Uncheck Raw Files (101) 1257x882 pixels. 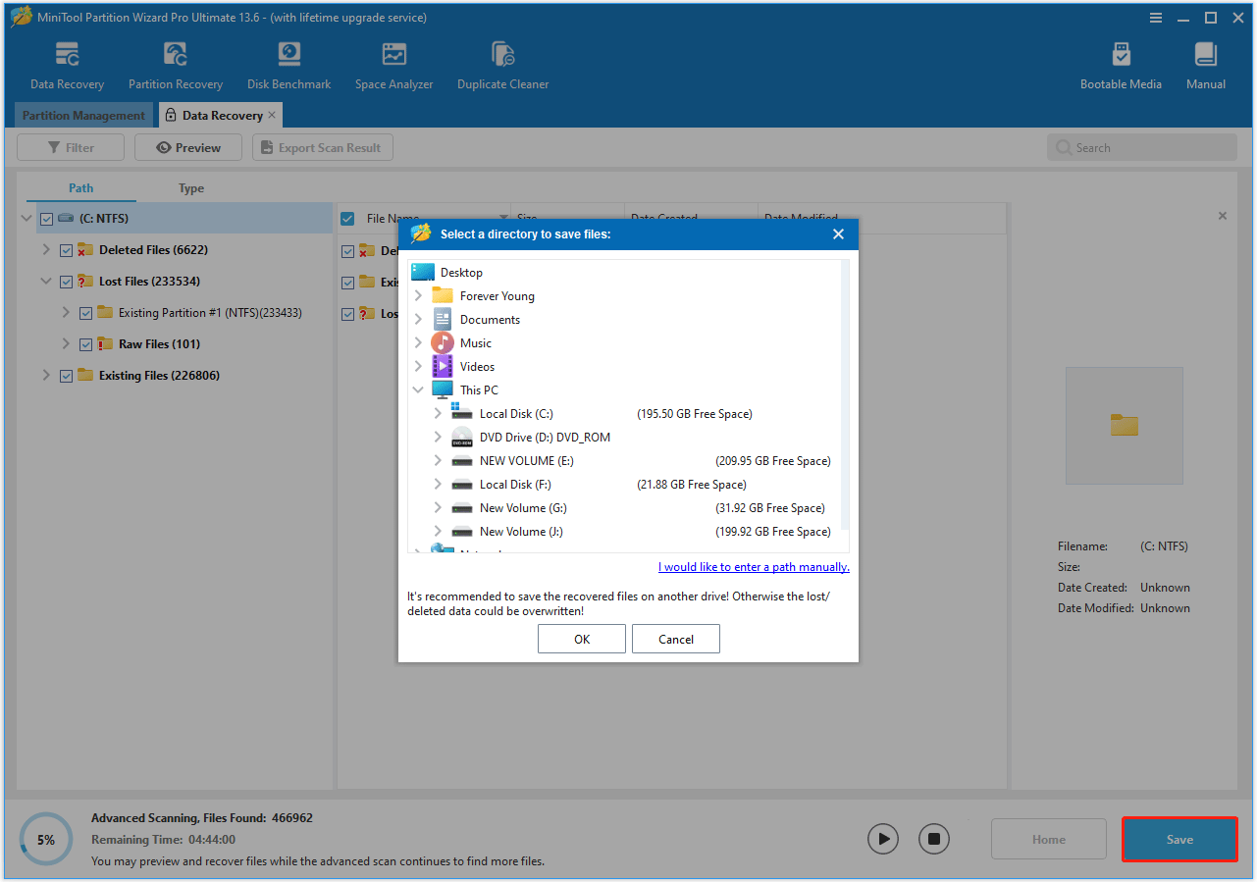click(85, 343)
